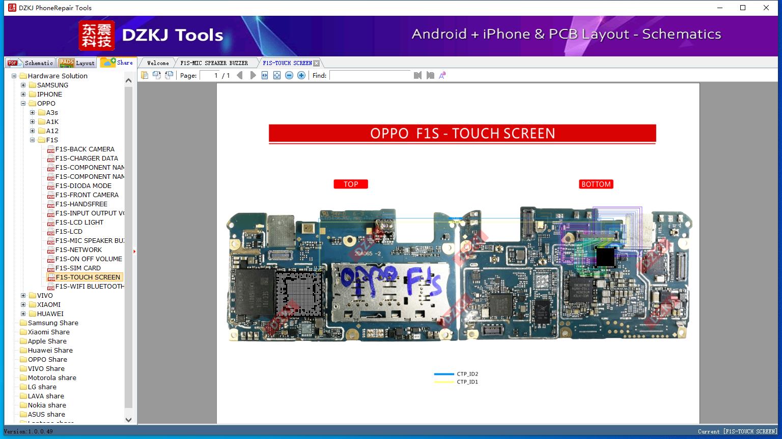This screenshot has width=782, height=439.
Task: Select the F1S-TOUCH SCREEN document tab
Action: pos(287,63)
